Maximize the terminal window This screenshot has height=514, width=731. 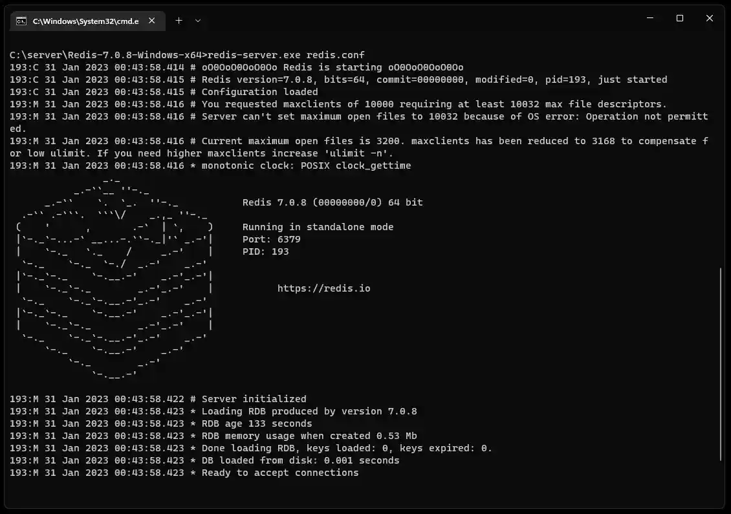(680, 18)
